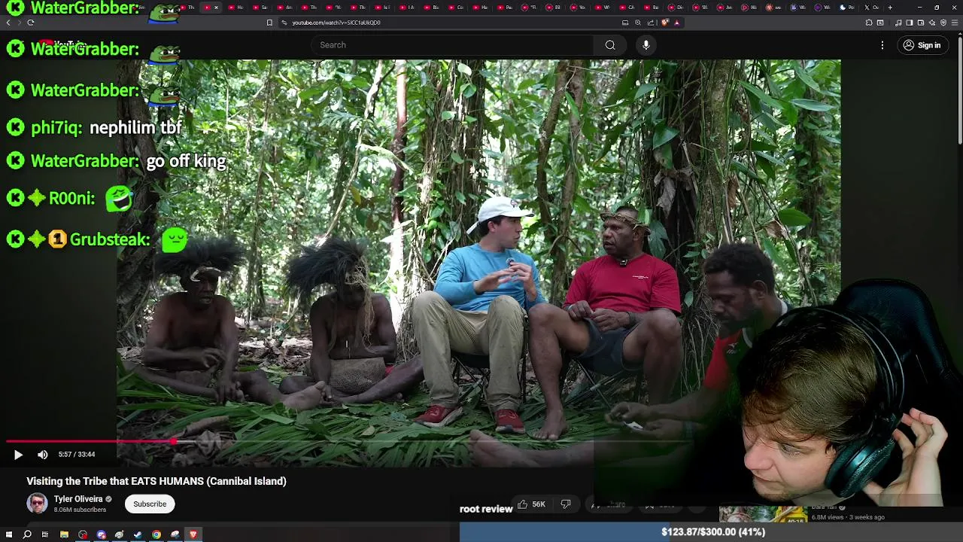Mute the video with the speaker icon

43,455
